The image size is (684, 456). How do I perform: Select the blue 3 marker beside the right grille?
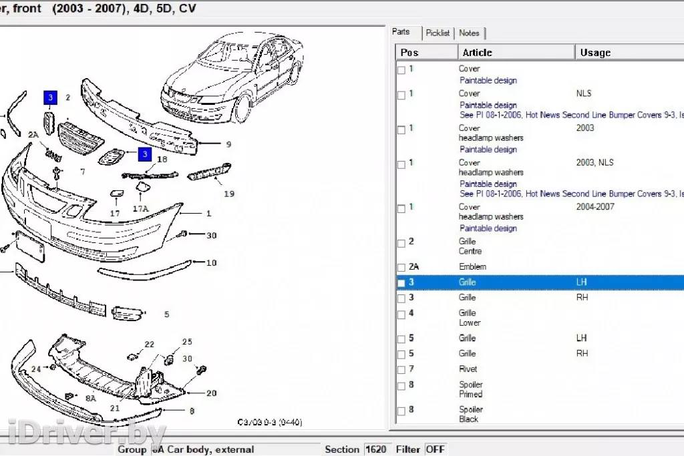click(x=145, y=154)
